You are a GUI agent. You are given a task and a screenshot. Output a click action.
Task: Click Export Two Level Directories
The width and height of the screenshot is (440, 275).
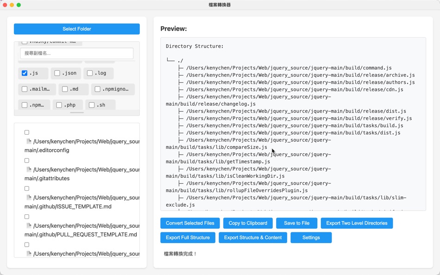pos(357,223)
